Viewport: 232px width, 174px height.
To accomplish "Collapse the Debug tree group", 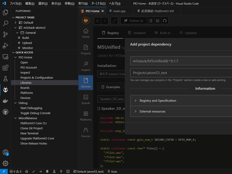I will pyautogui.click(x=15, y=103).
